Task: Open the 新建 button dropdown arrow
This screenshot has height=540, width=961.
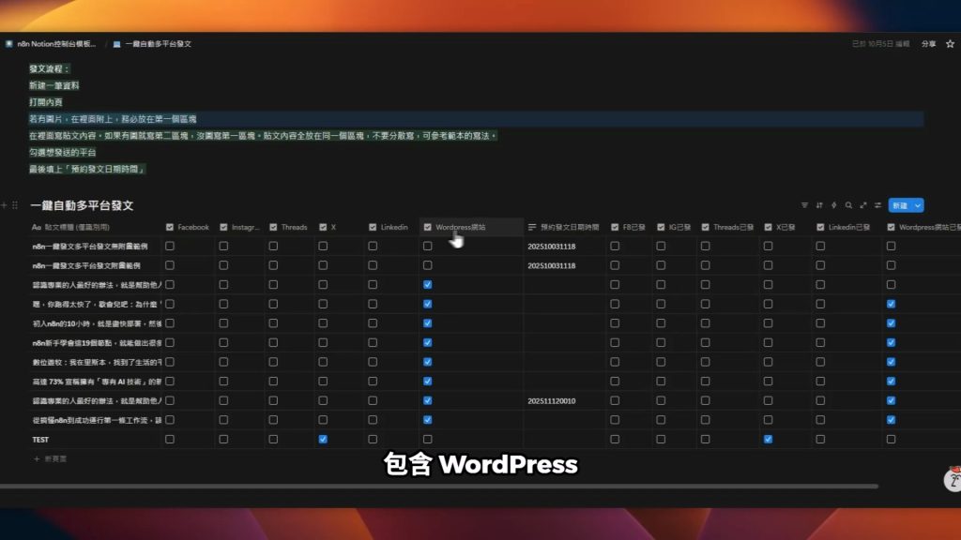Action: tap(917, 205)
